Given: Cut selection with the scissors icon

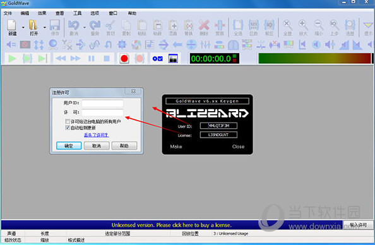Looking at the screenshot, I should click(110, 27).
